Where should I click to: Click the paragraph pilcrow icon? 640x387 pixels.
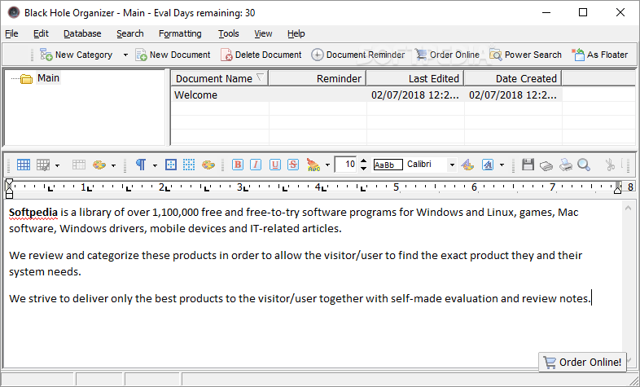(x=141, y=165)
